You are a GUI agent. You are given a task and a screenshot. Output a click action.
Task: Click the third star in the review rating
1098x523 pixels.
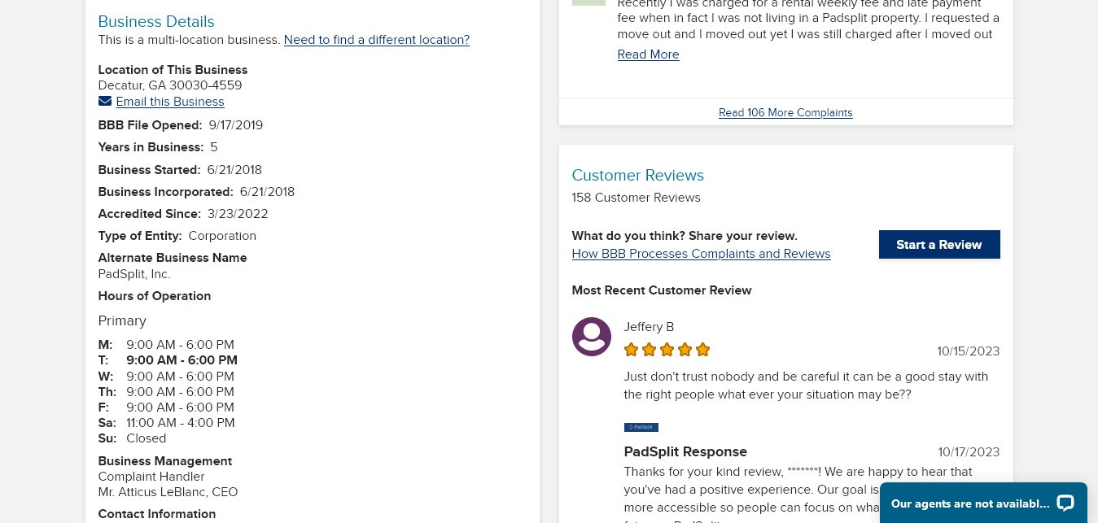[667, 350]
